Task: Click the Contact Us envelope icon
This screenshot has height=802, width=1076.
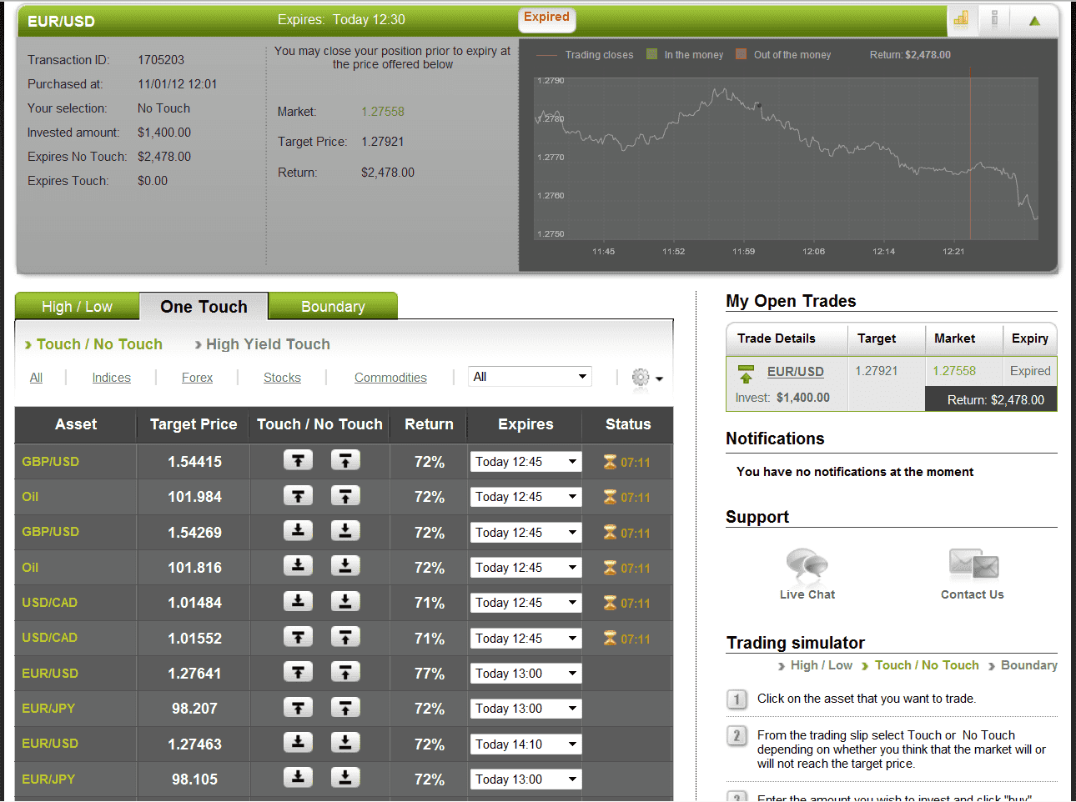Action: tap(971, 564)
